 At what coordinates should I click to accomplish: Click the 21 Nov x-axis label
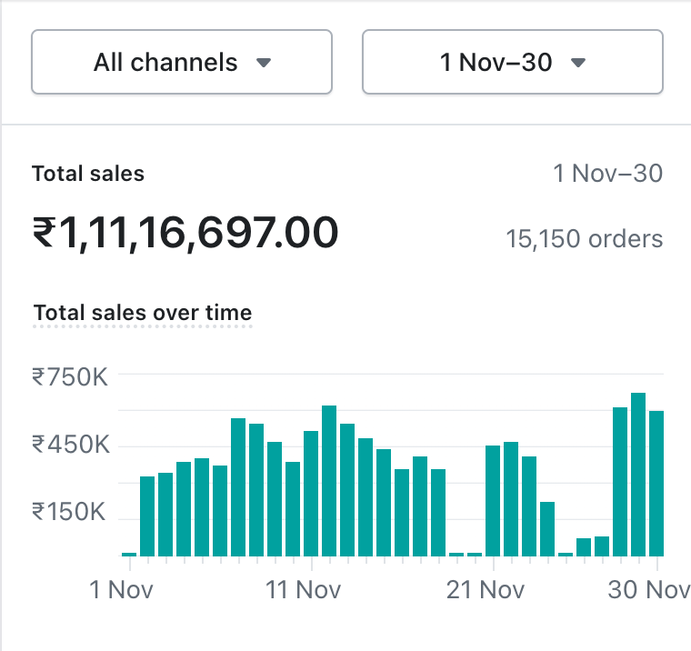point(486,589)
